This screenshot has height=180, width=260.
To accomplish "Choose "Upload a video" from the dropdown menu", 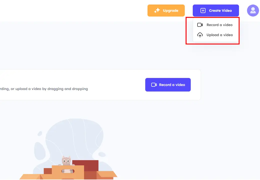I will 219,35.
